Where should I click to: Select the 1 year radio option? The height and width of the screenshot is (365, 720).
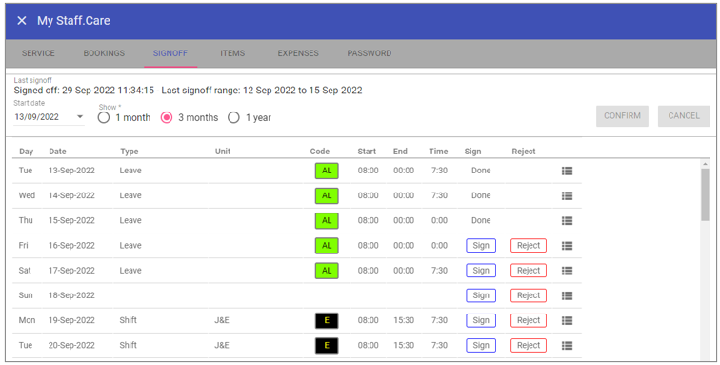[x=233, y=117]
